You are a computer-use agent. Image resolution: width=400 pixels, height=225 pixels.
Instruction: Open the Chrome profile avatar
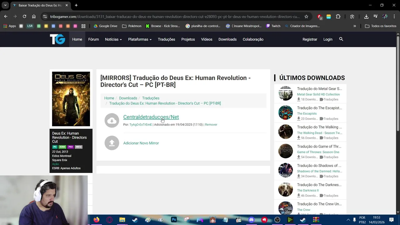pyautogui.click(x=385, y=17)
